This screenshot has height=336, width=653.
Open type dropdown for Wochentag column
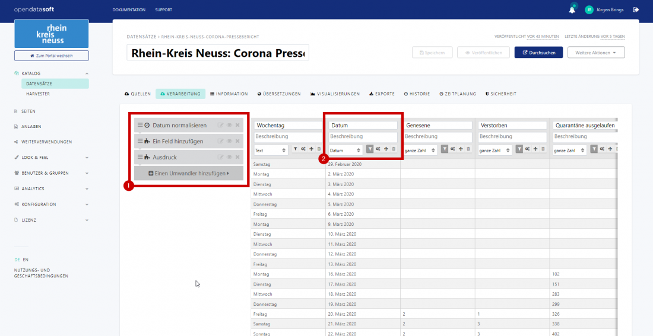(x=271, y=151)
